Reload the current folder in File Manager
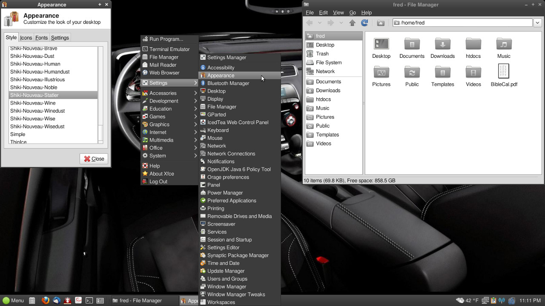This screenshot has height=306, width=545. click(x=364, y=23)
